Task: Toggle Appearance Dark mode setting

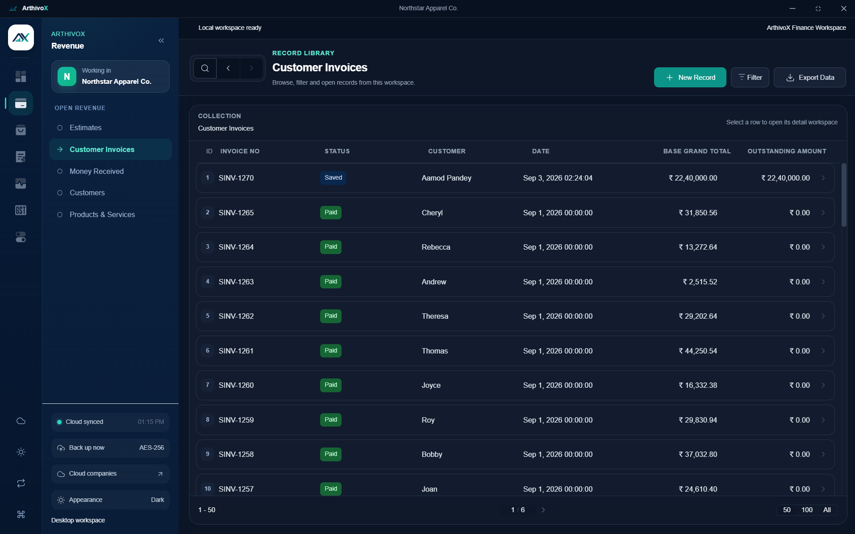Action: 110,500
